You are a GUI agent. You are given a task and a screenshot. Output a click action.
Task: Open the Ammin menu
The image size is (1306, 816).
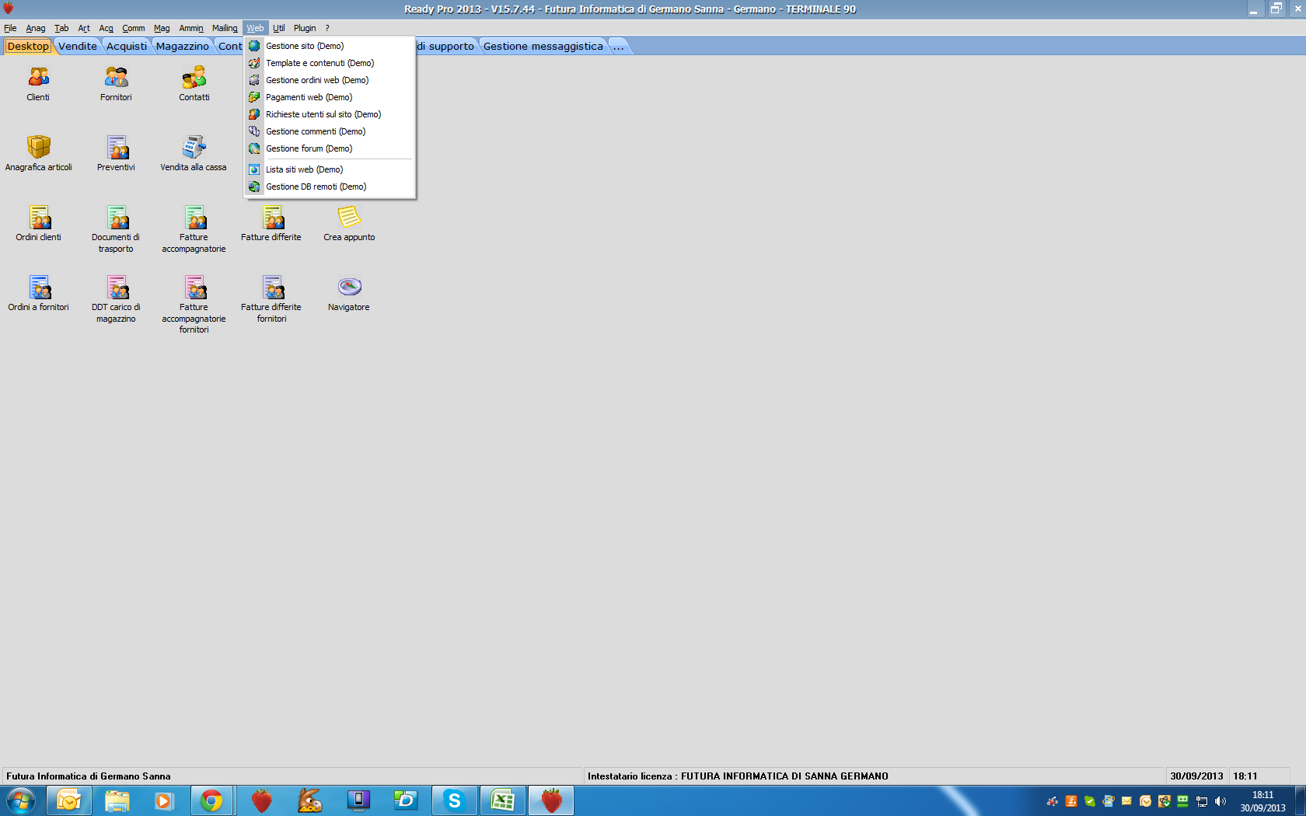(191, 28)
